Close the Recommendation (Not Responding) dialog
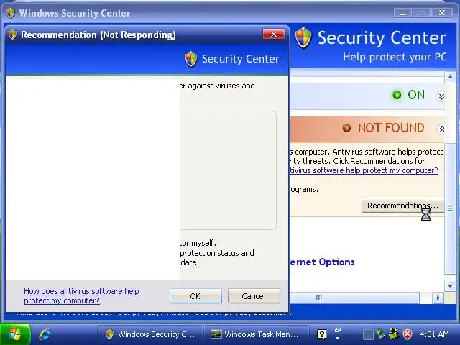The height and width of the screenshot is (345, 460). click(x=273, y=34)
